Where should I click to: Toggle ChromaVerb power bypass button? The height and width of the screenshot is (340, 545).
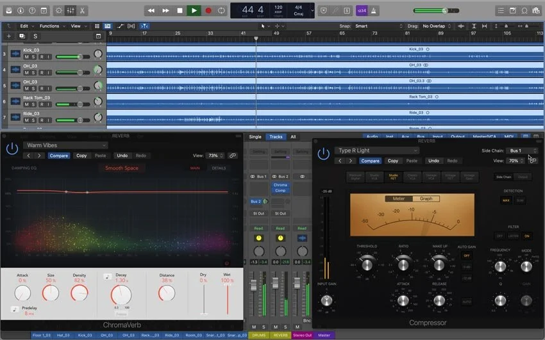pos(12,149)
